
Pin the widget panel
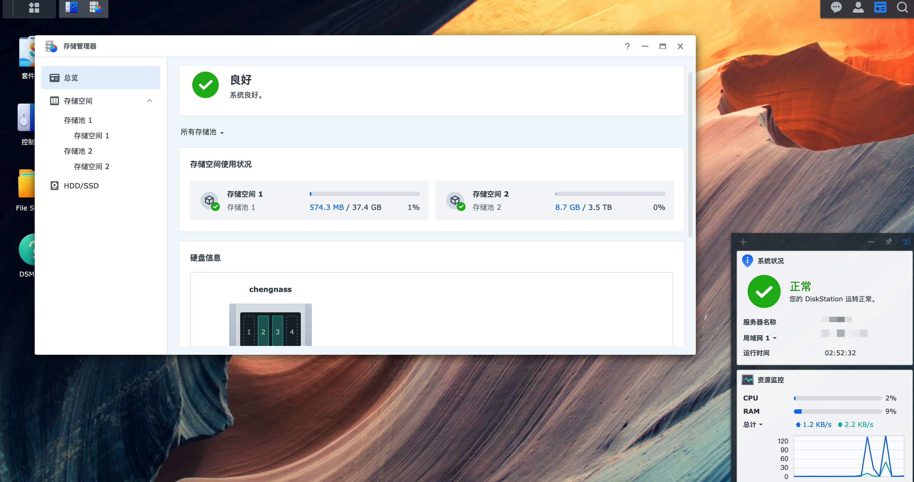(888, 242)
